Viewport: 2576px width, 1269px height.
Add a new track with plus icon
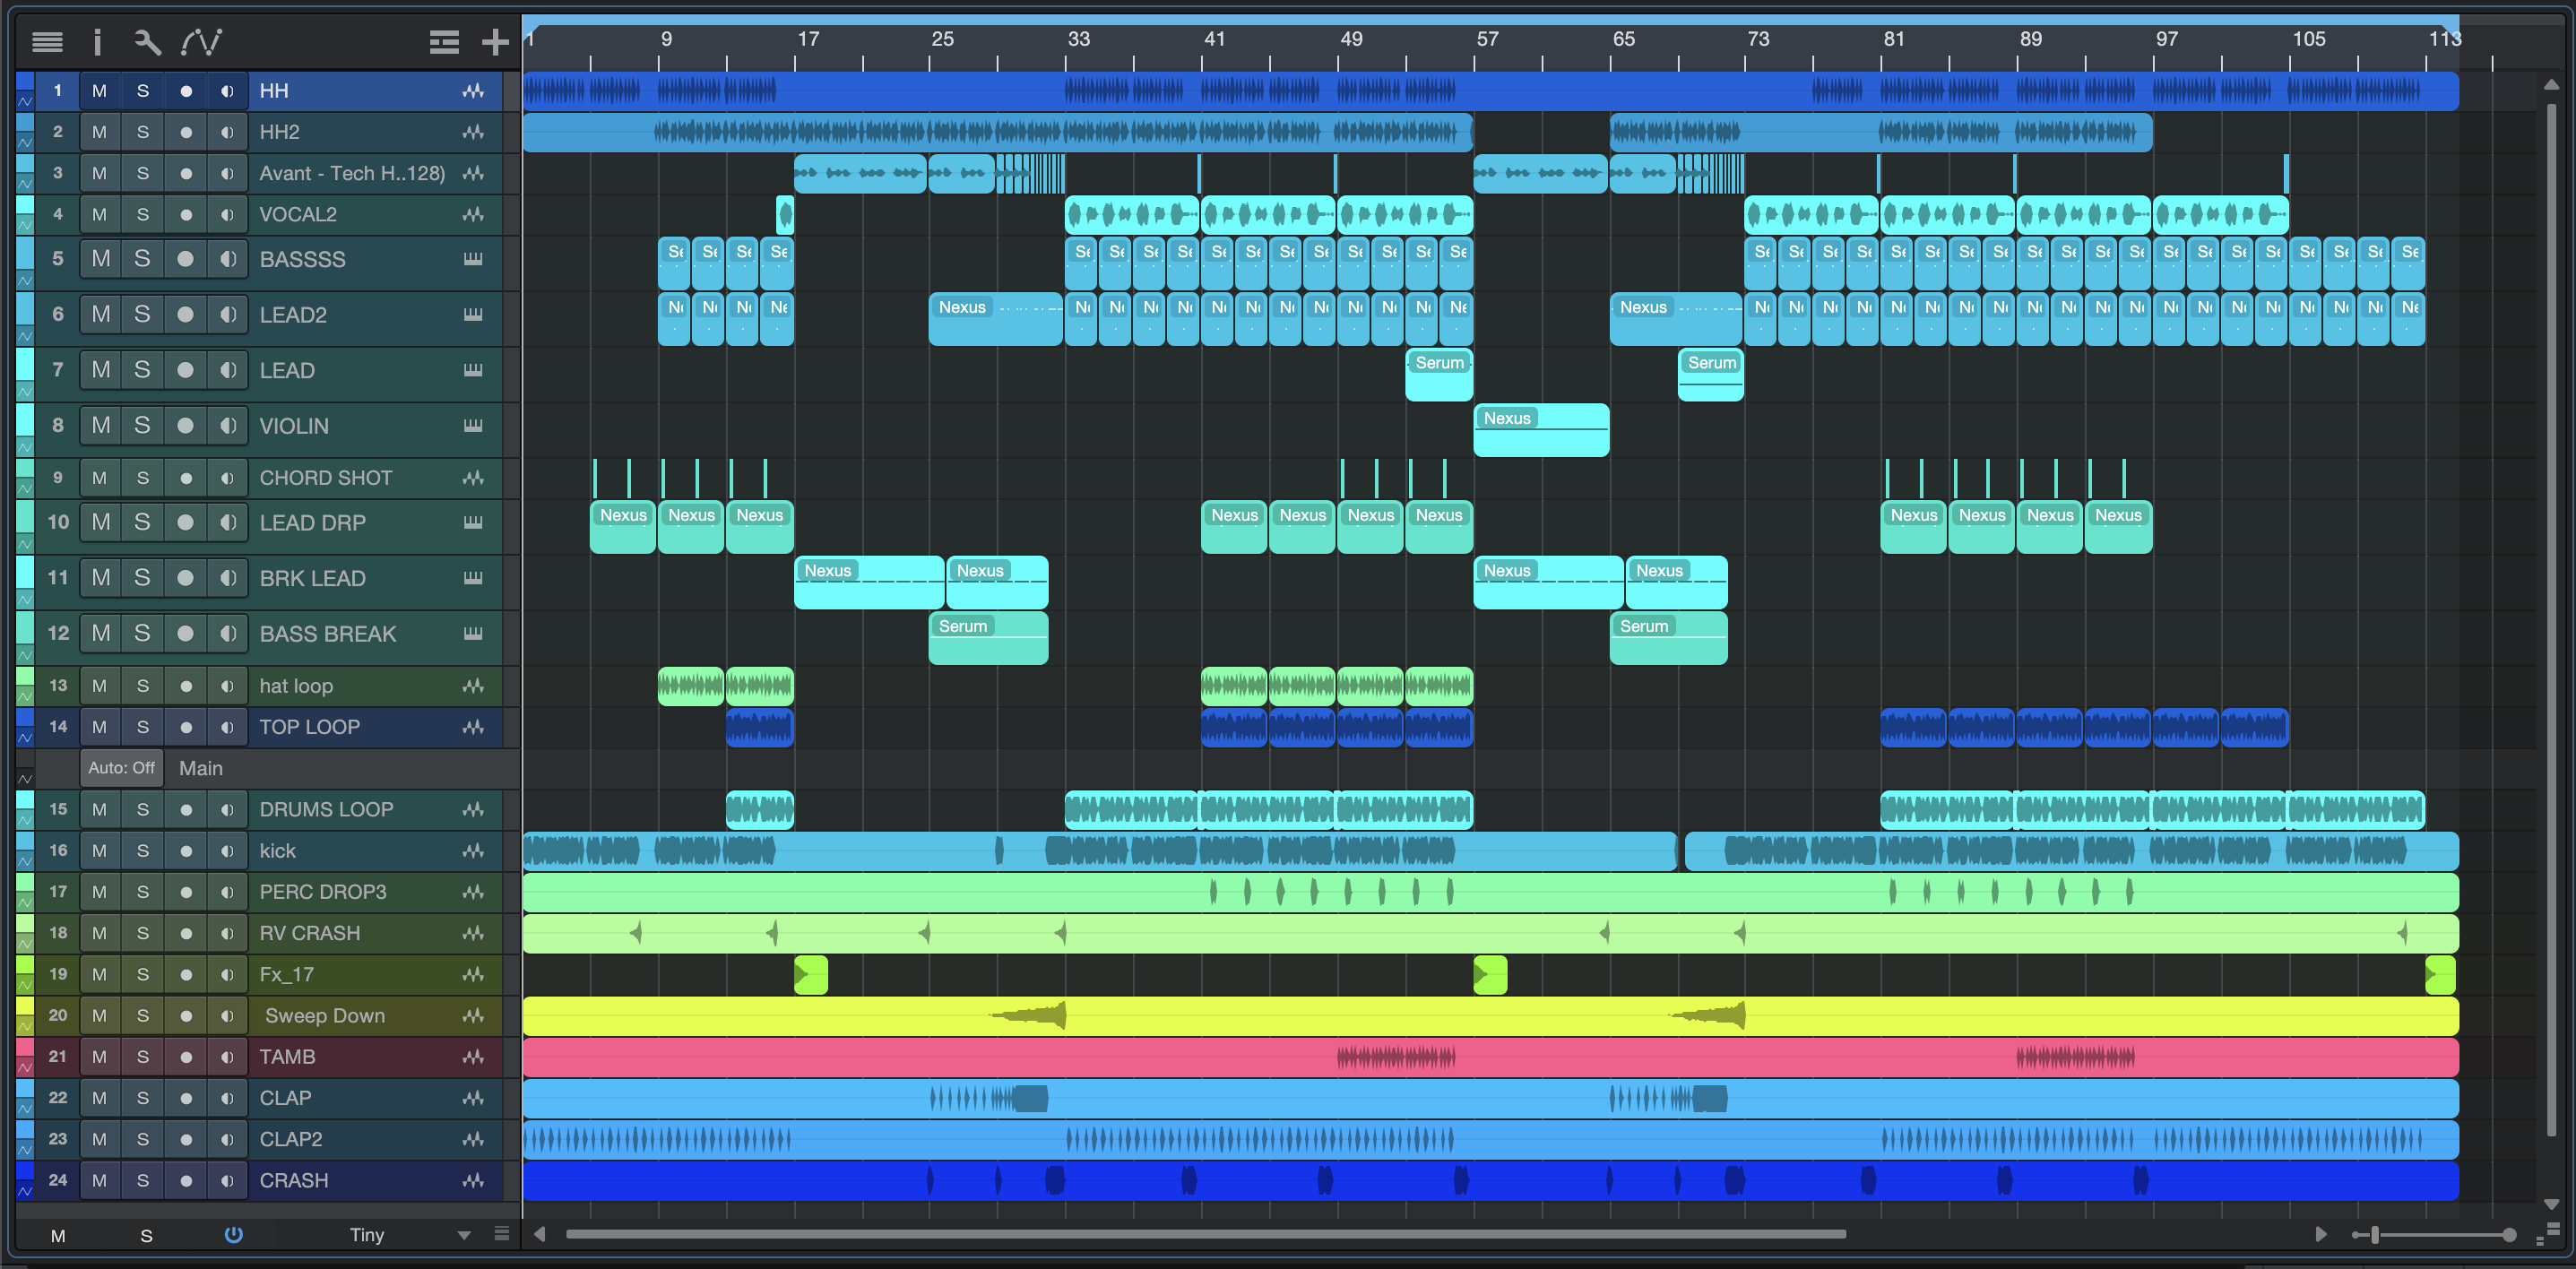tap(495, 41)
